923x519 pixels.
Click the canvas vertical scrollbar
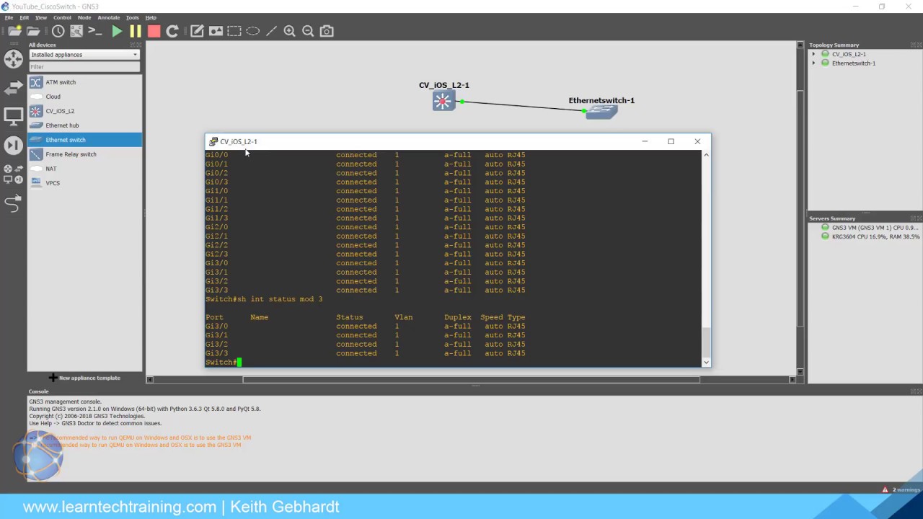point(800,208)
